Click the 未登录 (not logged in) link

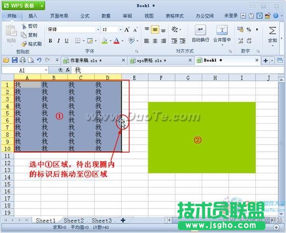(231, 16)
